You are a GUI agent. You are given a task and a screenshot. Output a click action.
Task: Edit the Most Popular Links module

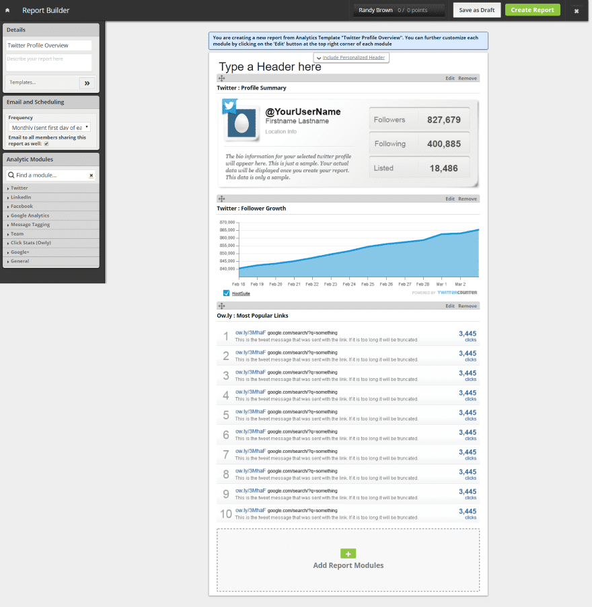[x=449, y=306]
